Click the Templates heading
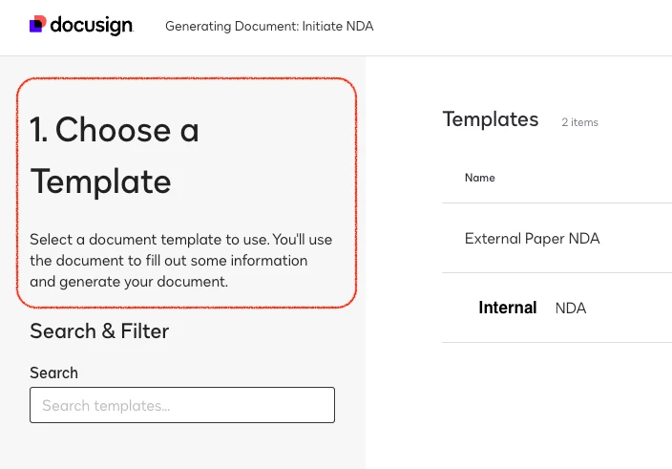The image size is (672, 469). pos(491,119)
